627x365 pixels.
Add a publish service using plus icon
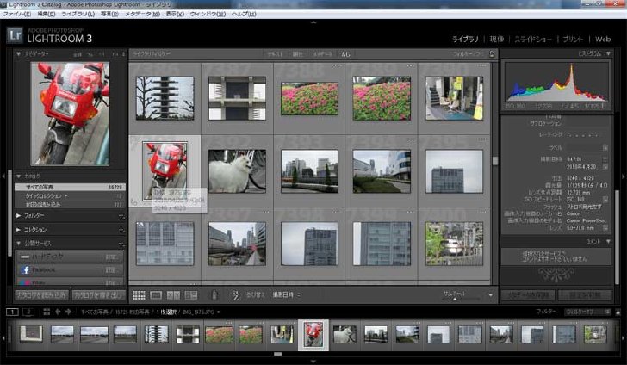click(121, 244)
